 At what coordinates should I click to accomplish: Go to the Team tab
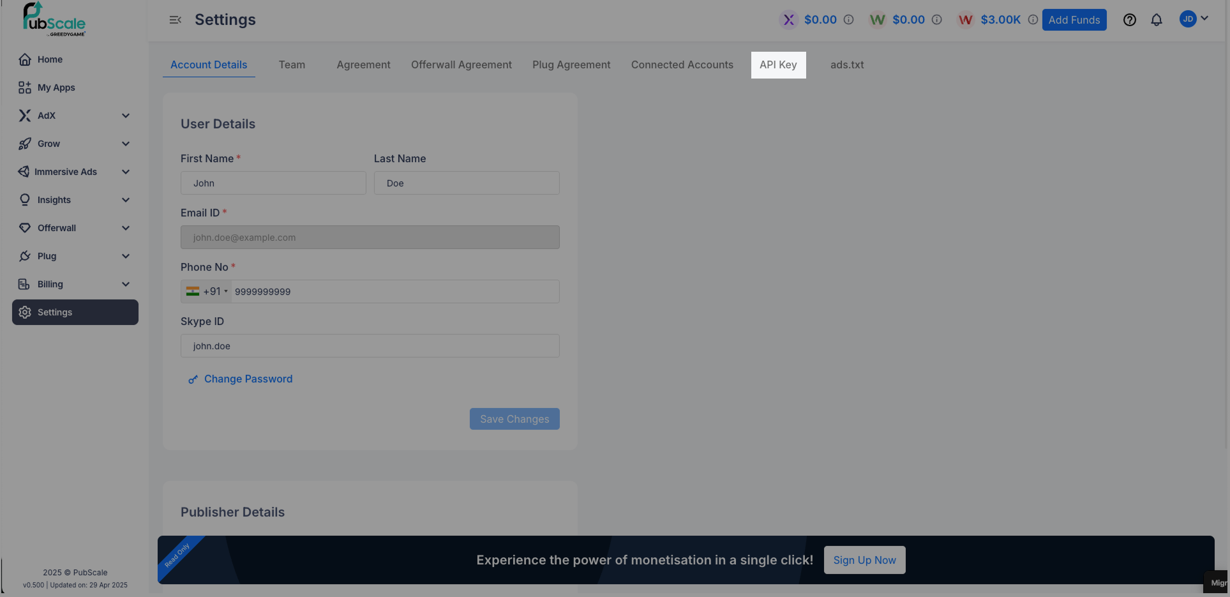click(292, 65)
